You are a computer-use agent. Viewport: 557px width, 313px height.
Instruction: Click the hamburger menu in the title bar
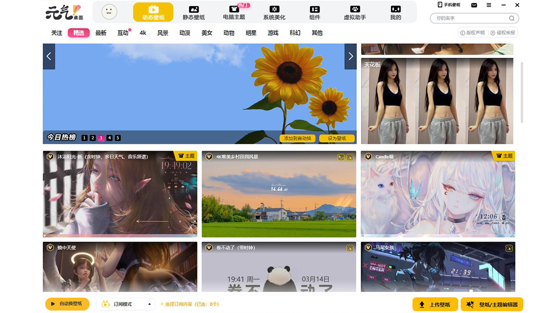[x=488, y=5]
